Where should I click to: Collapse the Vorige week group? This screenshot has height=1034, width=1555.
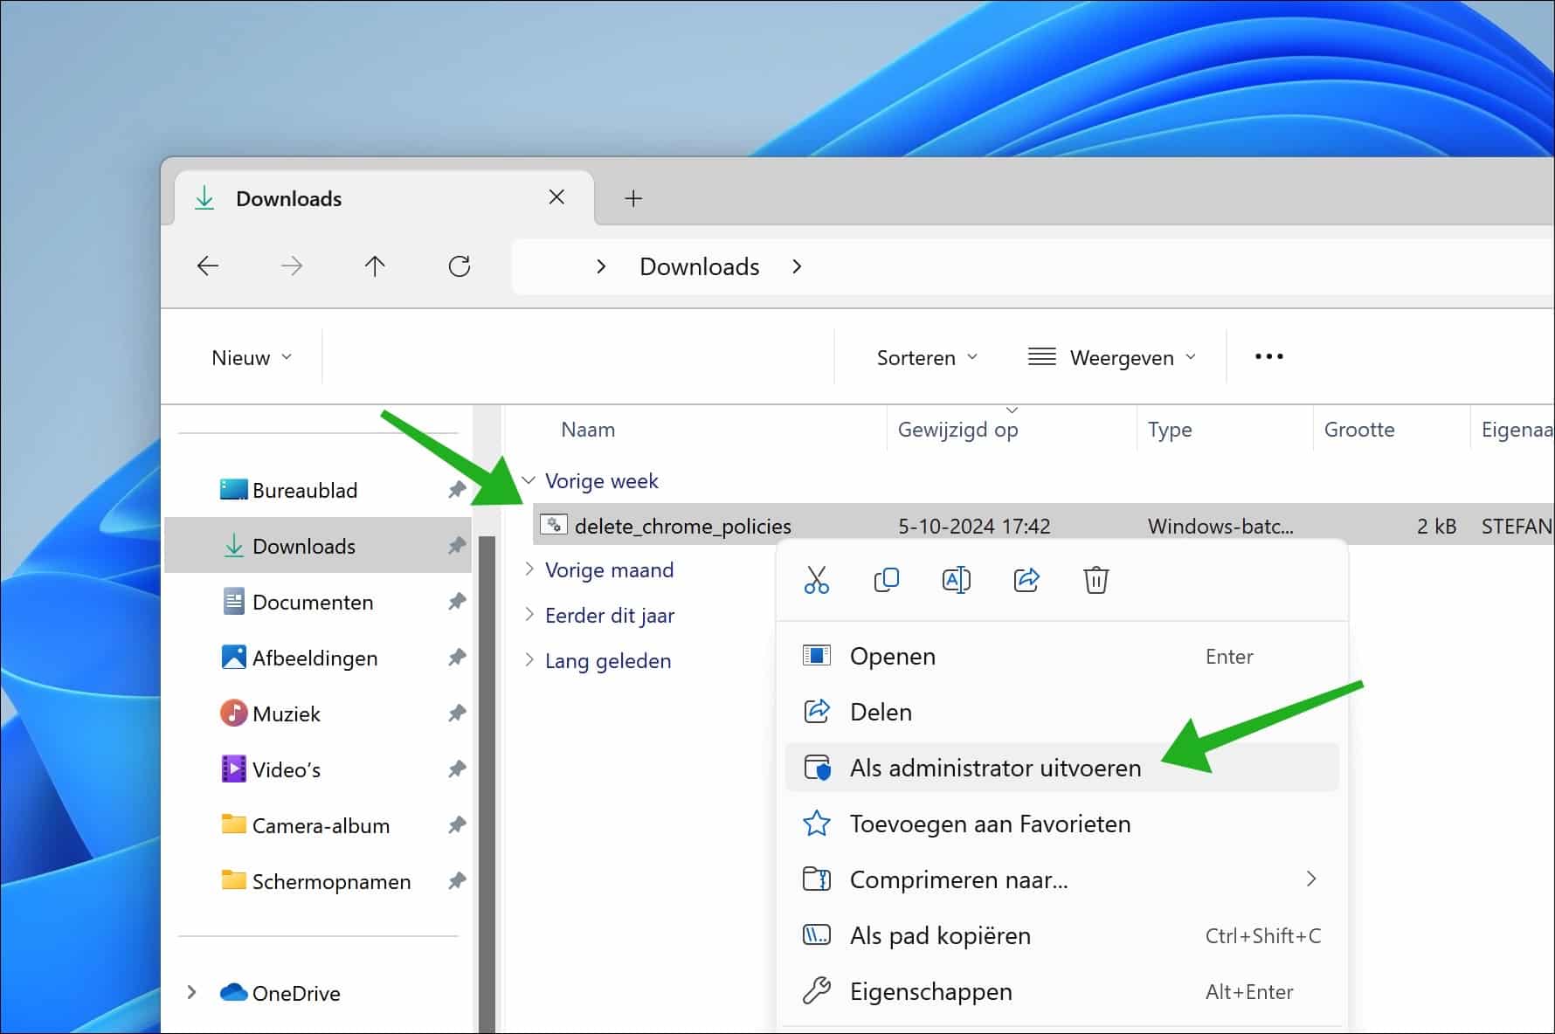click(529, 480)
